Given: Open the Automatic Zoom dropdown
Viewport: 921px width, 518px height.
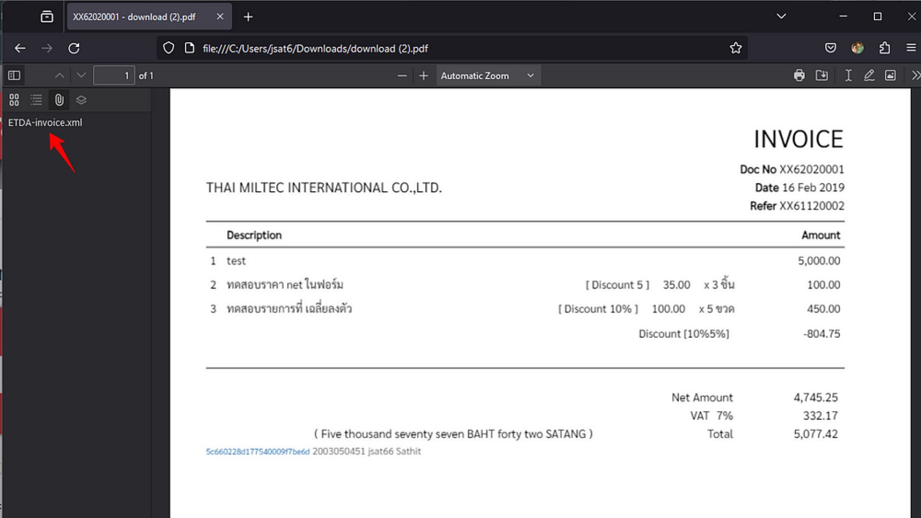Looking at the screenshot, I should click(488, 76).
